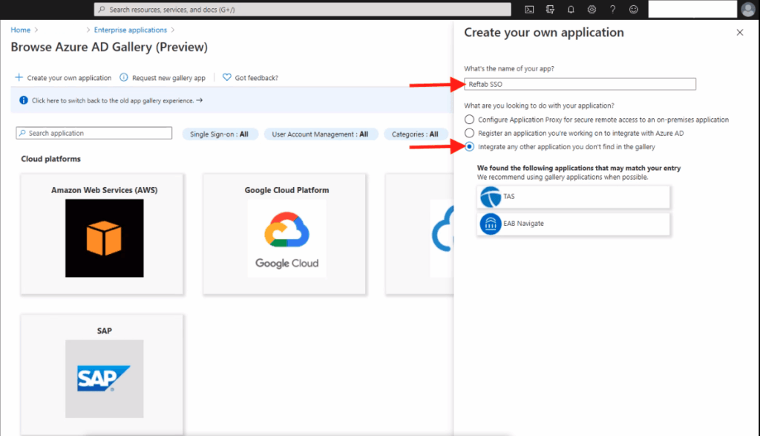This screenshot has height=436, width=760.
Task: Select Integrate any other application not in gallery
Action: (469, 147)
